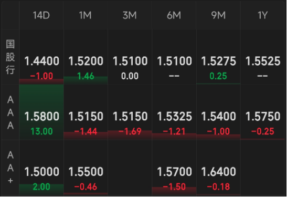
Task: Select the 1M column header
Action: 86,15
